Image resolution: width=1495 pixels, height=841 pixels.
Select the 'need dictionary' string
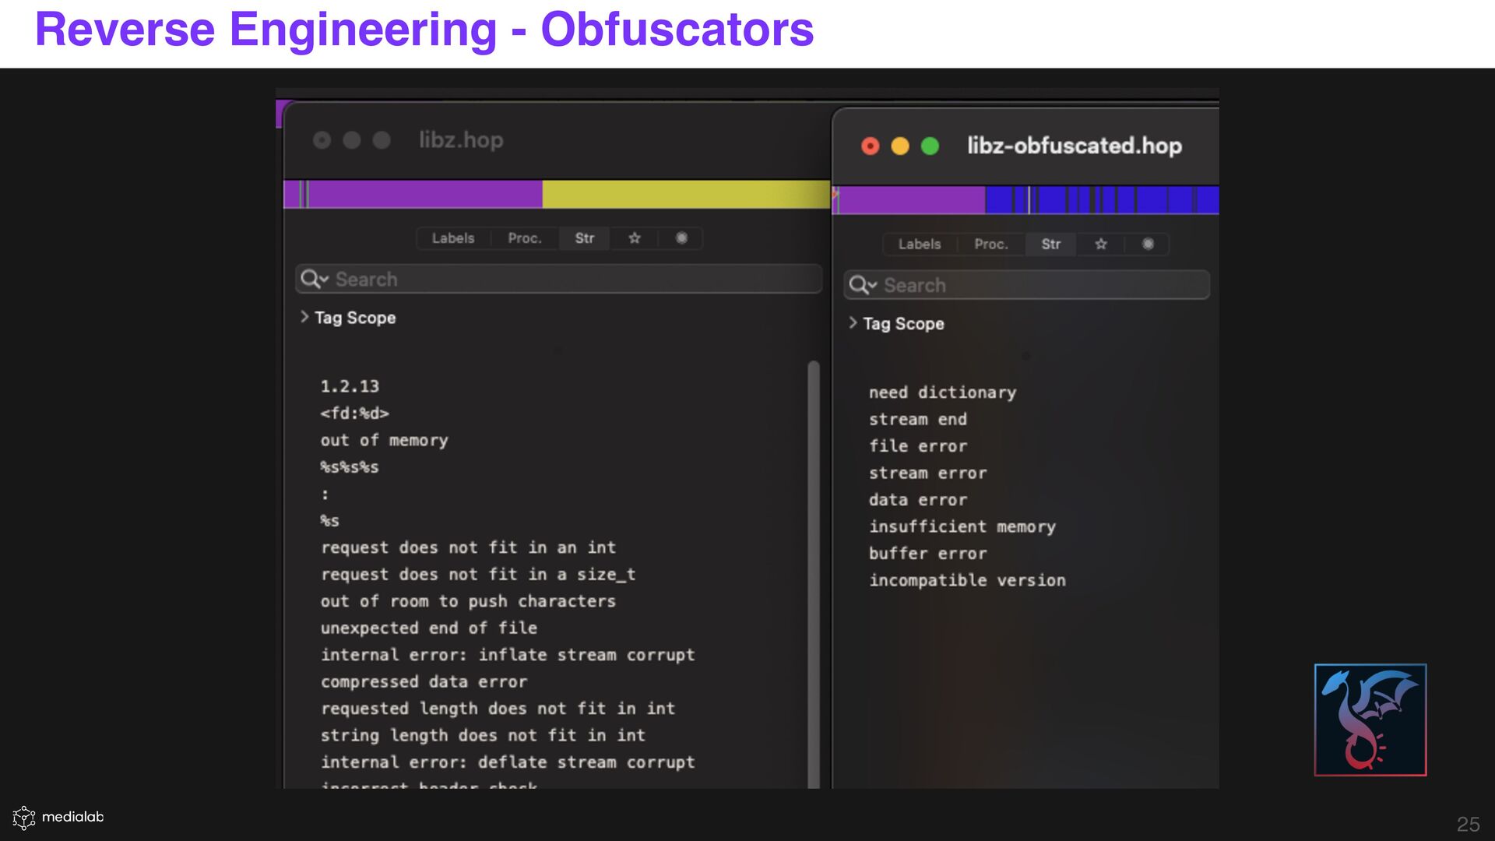(942, 392)
